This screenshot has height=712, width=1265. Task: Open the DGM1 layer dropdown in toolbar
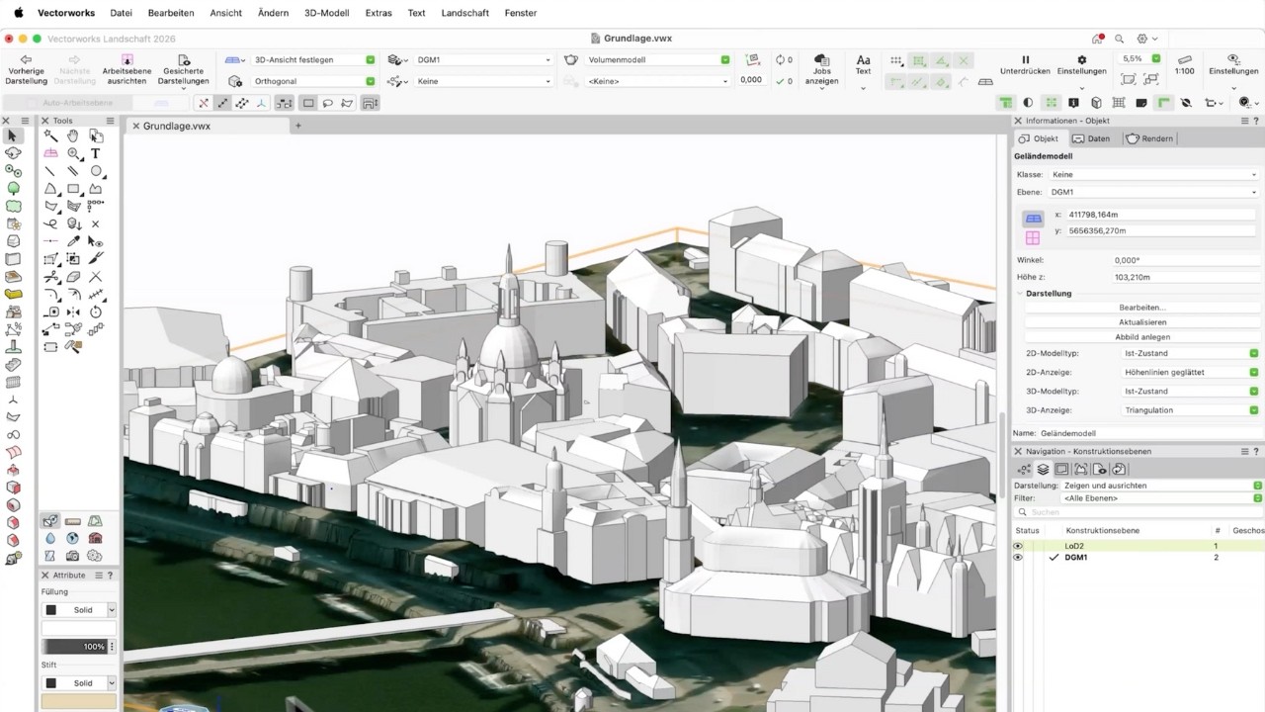coord(483,59)
